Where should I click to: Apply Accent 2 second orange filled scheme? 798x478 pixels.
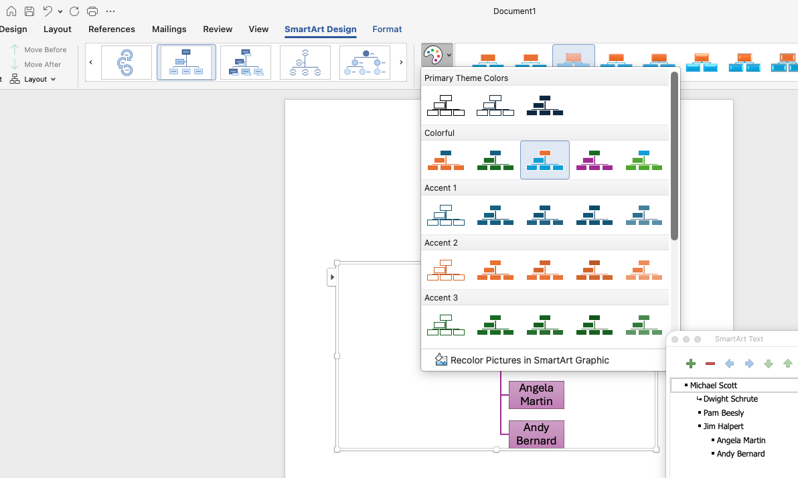pos(495,270)
